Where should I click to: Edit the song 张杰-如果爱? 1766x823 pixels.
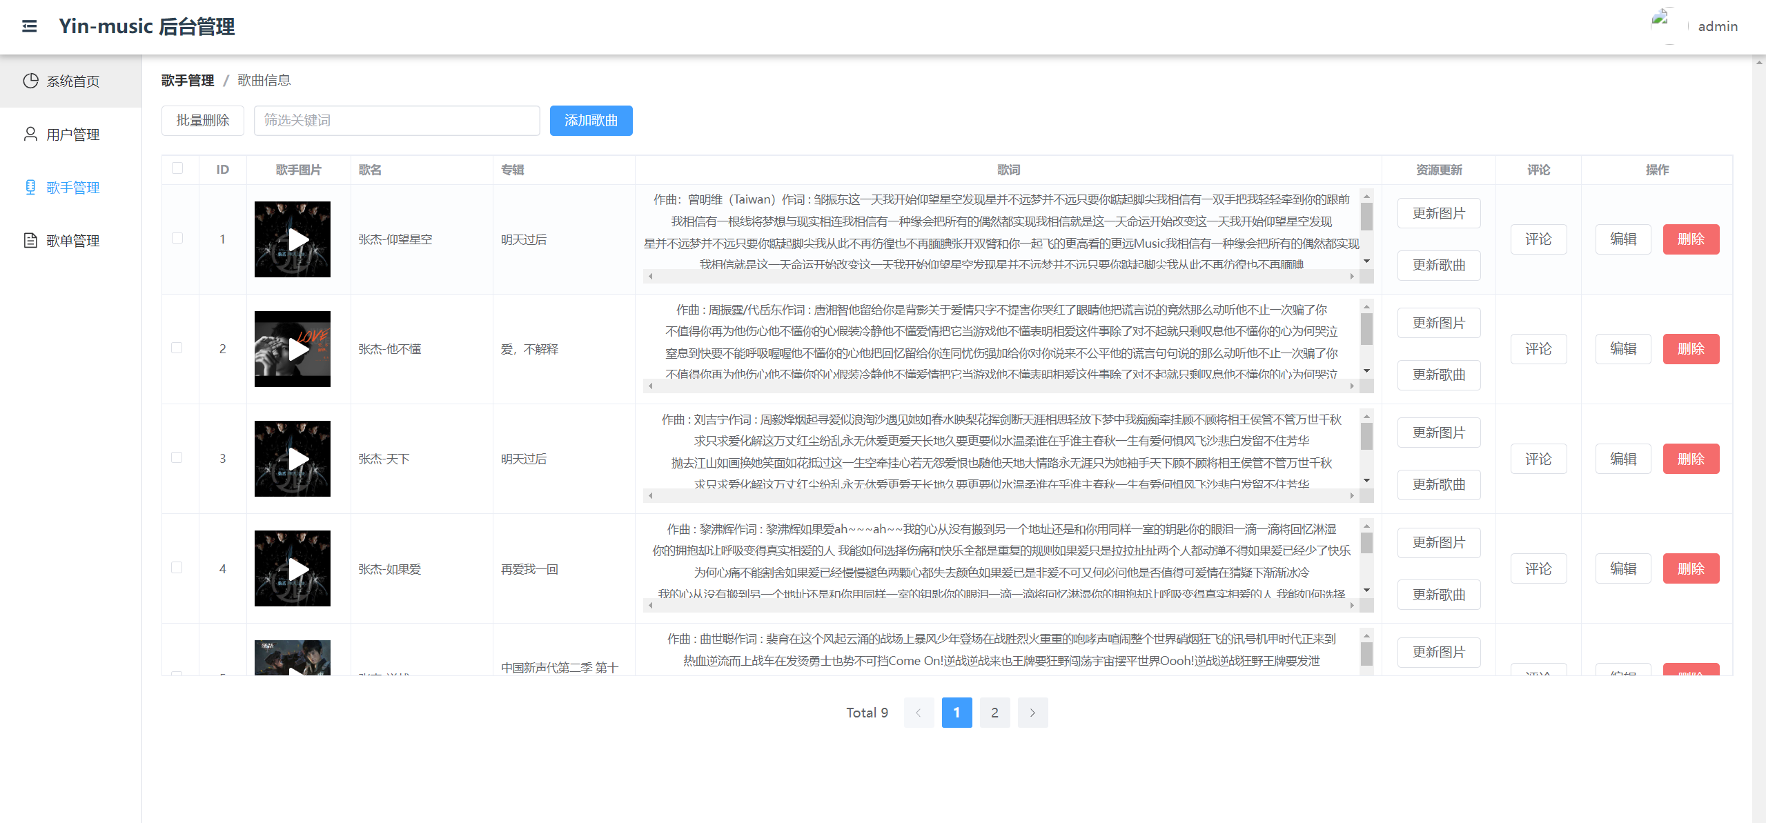tap(1623, 568)
